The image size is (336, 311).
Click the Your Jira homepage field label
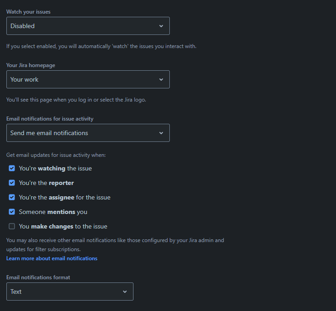point(31,65)
